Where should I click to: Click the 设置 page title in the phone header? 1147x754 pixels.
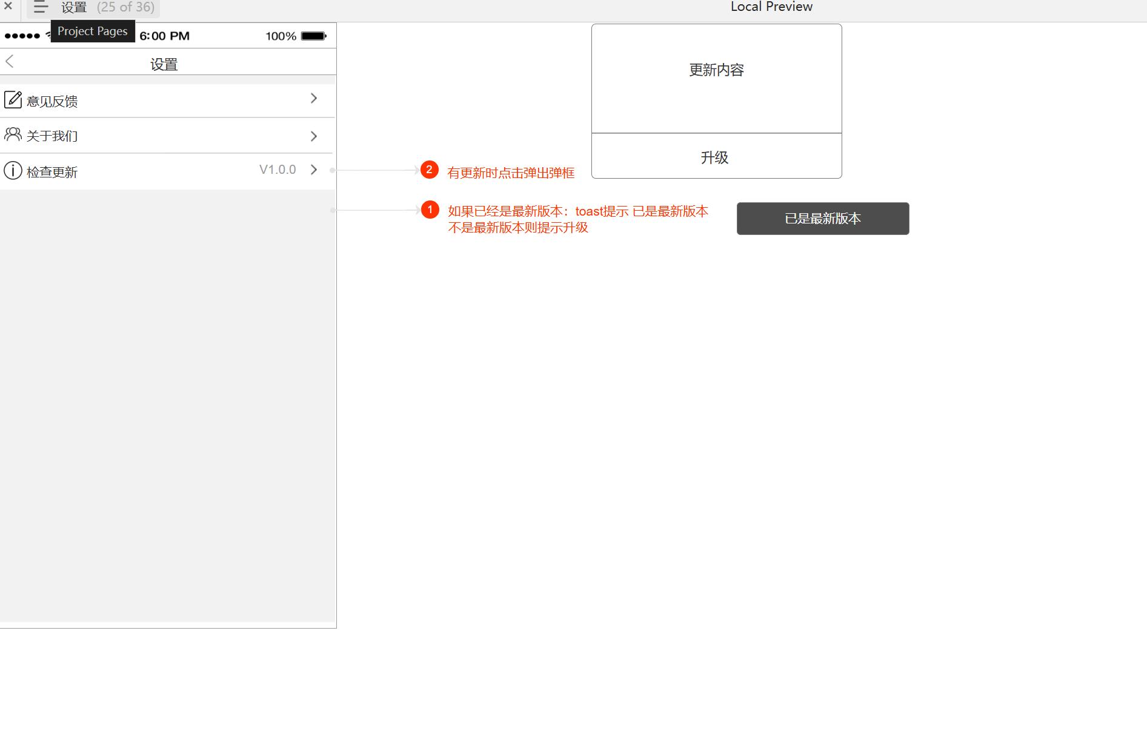tap(164, 64)
